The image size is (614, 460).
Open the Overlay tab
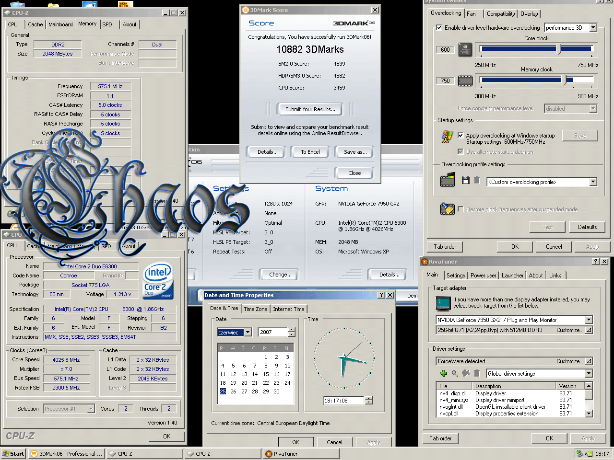tap(529, 14)
